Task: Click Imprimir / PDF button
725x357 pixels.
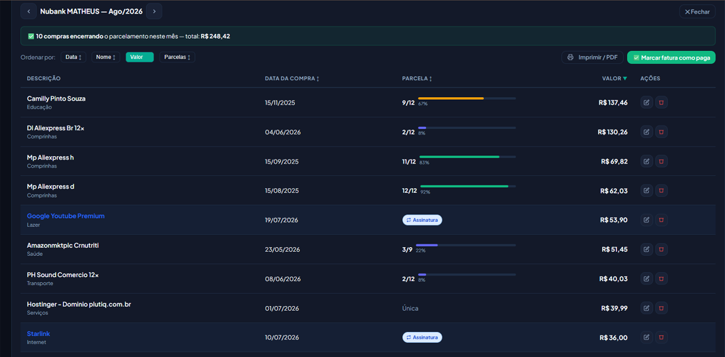Action: click(x=593, y=57)
